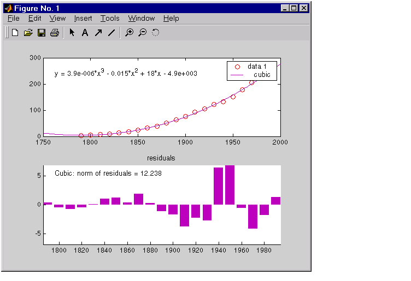Expand the Insert menu
This screenshot has height=281, width=411.
83,19
